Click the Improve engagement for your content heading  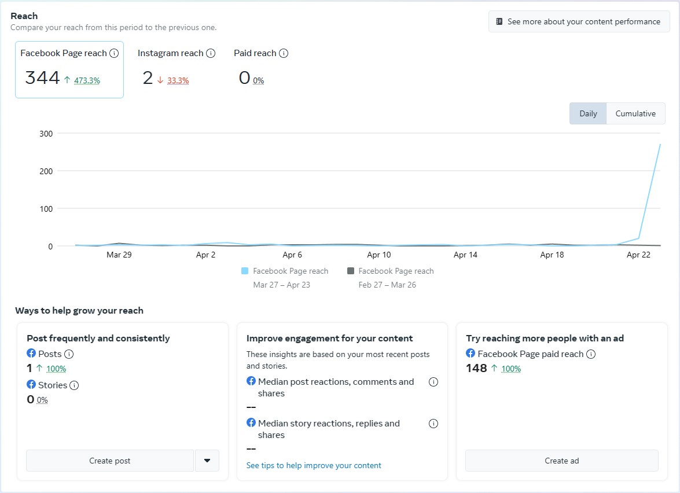click(x=330, y=338)
